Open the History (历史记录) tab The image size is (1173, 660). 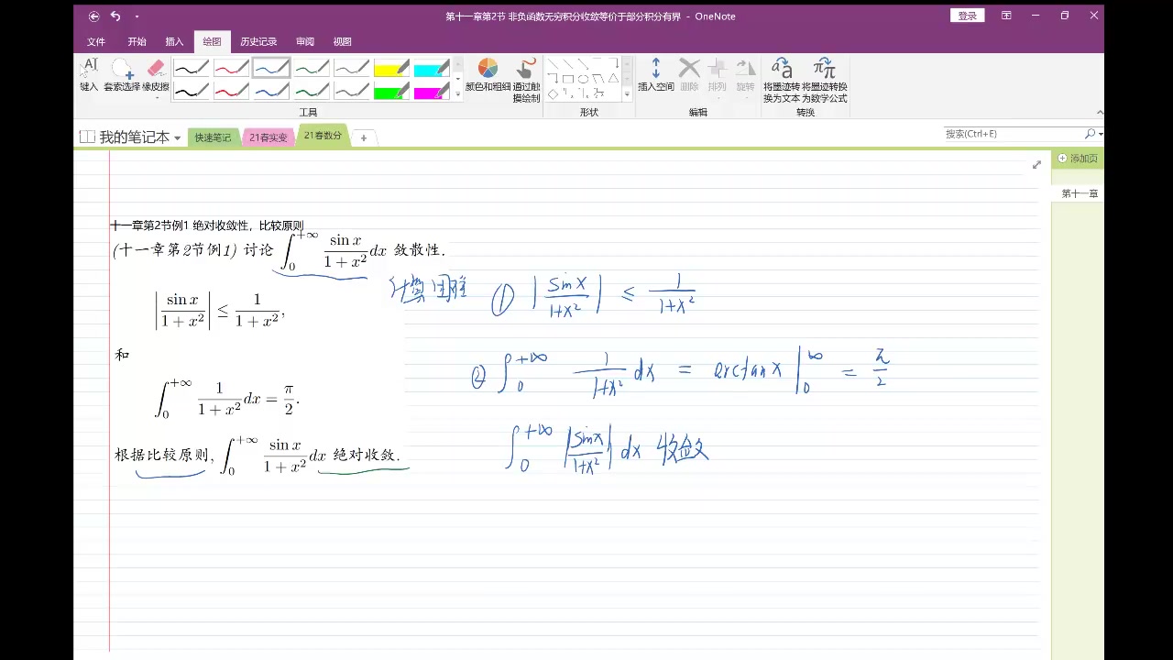[258, 41]
